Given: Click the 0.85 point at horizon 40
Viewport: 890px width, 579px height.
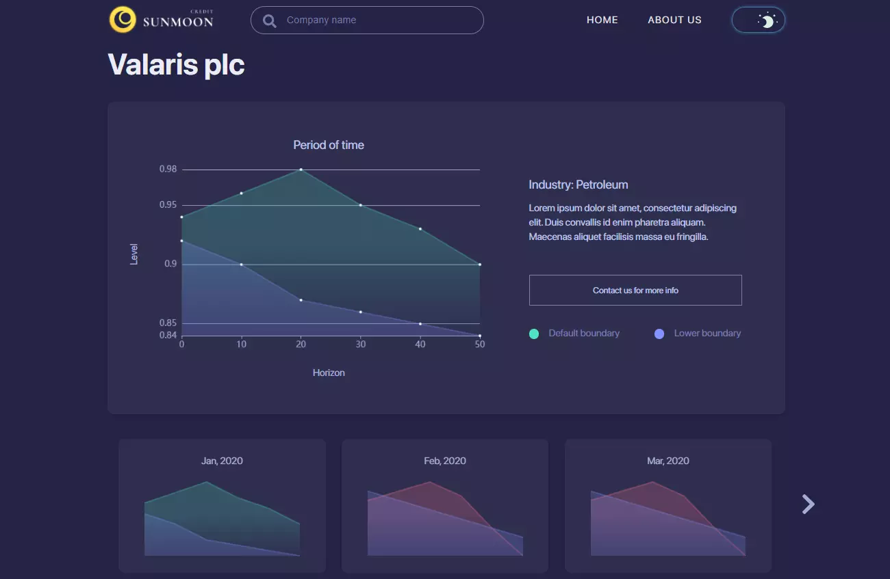Looking at the screenshot, I should (x=420, y=323).
